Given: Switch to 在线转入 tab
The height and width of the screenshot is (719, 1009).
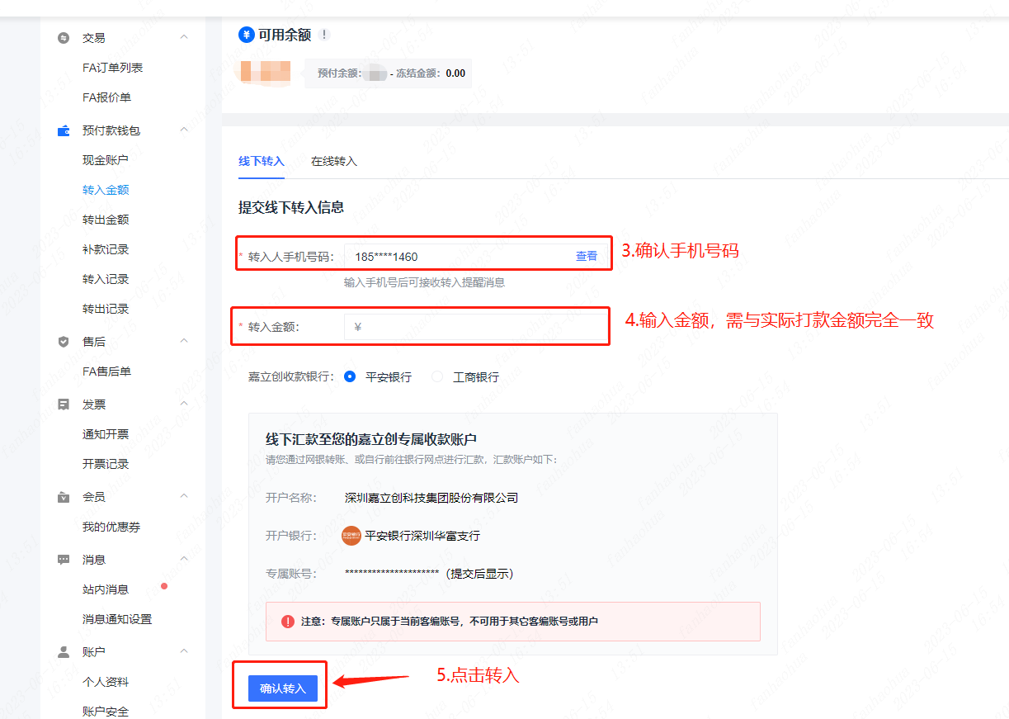Looking at the screenshot, I should 333,162.
